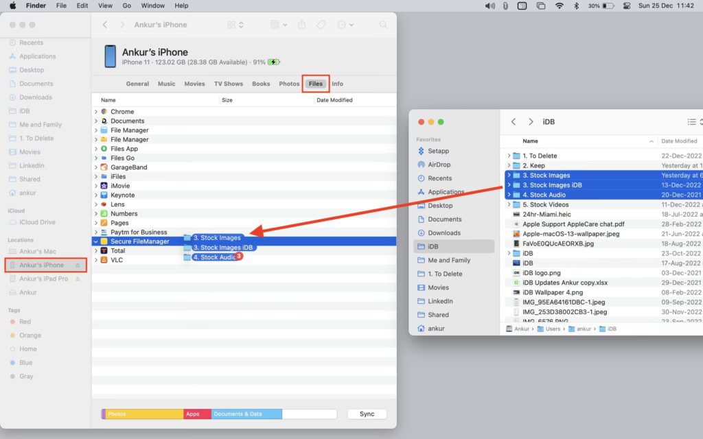
Task: Open the Go menu in menu bar
Action: (x=126, y=5)
